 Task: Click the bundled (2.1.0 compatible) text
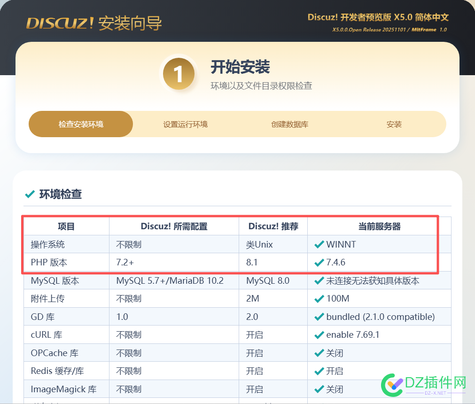tap(381, 317)
